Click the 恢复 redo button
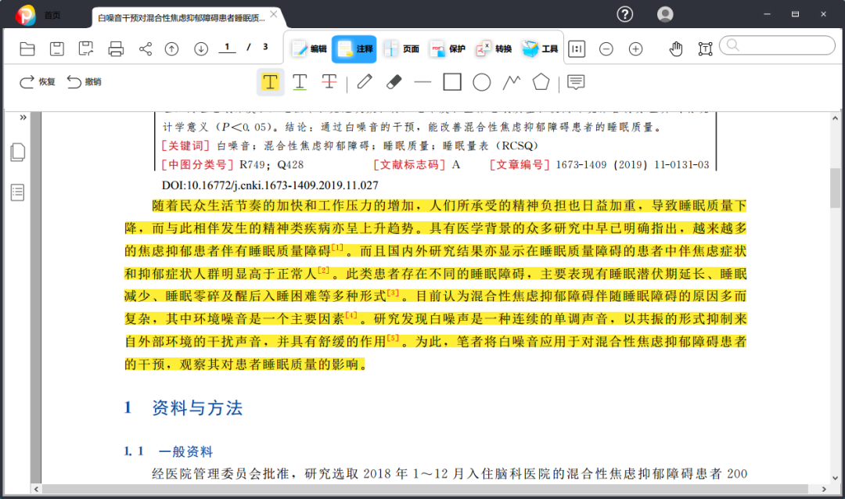Screen dimensions: 845x499 [38, 82]
